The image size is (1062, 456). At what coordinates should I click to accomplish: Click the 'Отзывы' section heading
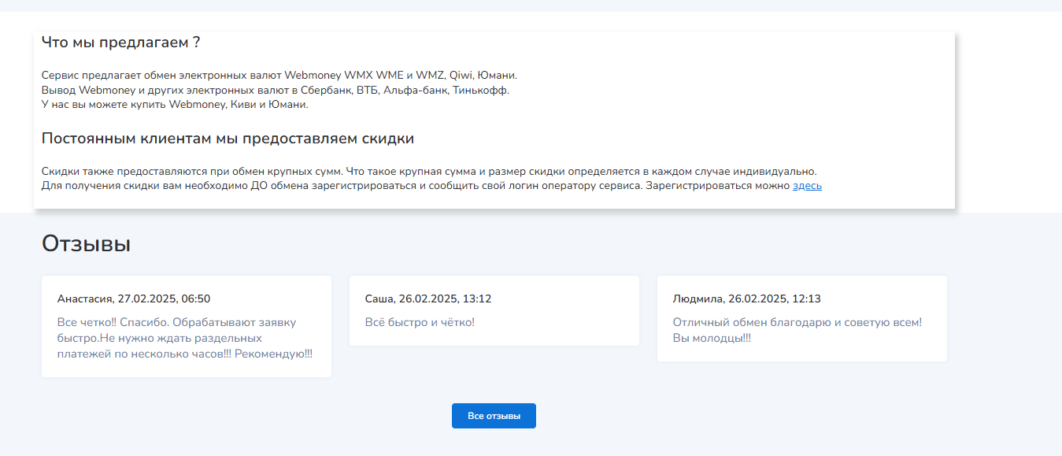point(86,243)
